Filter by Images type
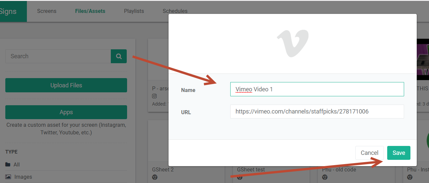The image size is (429, 183). click(x=23, y=177)
